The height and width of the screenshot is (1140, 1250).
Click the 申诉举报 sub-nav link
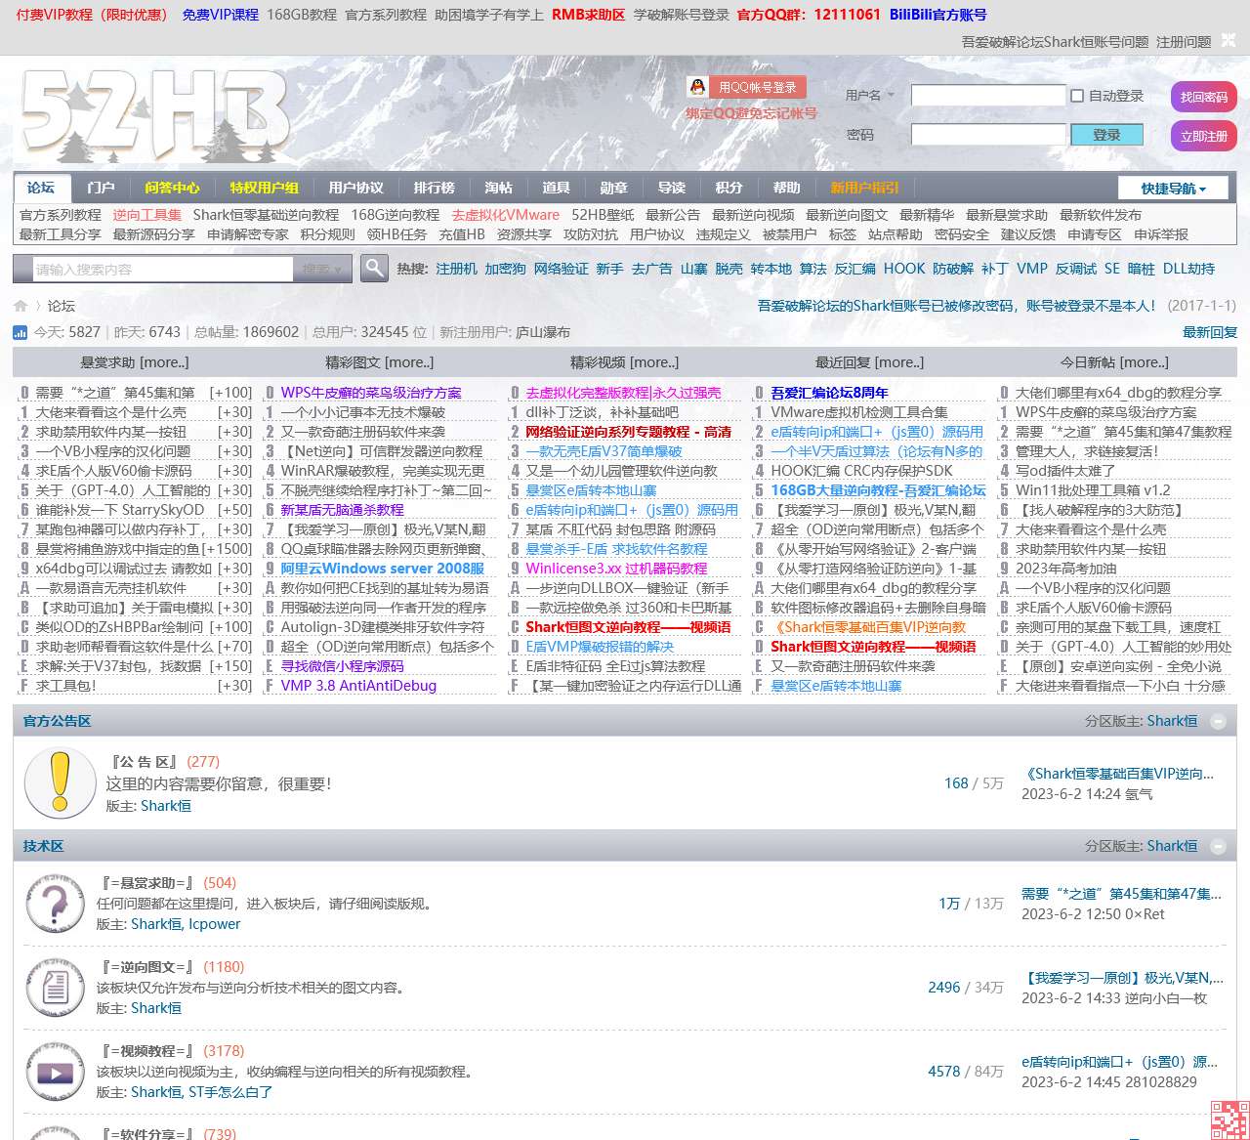pos(1161,234)
